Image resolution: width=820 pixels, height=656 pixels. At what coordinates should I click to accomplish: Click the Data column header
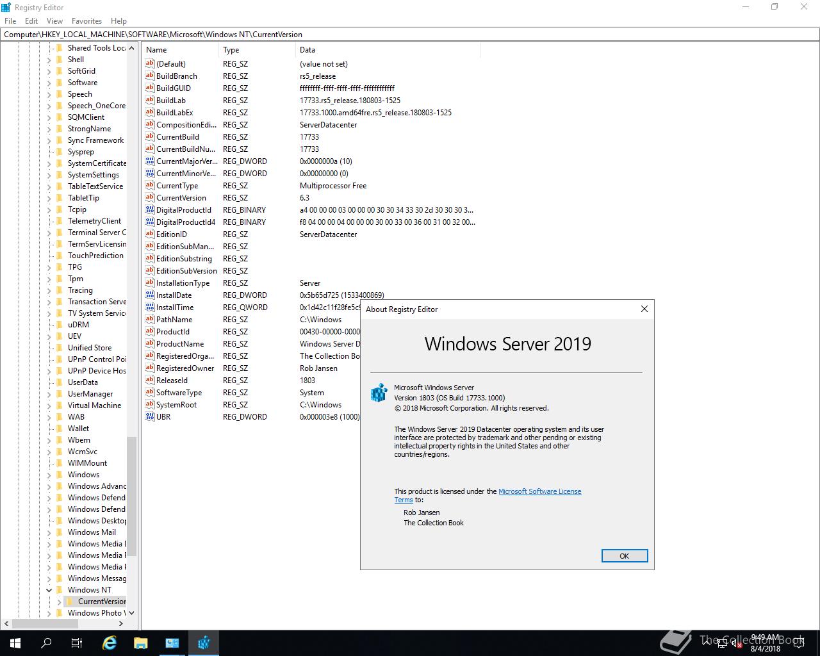pos(388,50)
